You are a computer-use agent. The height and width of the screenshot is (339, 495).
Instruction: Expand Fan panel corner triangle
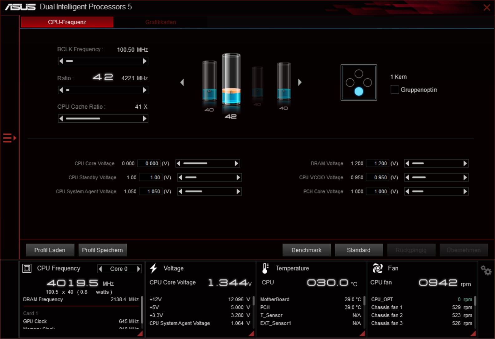click(473, 333)
